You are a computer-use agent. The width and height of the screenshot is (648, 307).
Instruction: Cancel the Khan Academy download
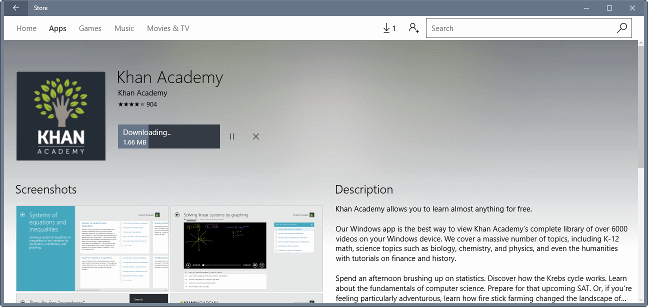[x=255, y=136]
